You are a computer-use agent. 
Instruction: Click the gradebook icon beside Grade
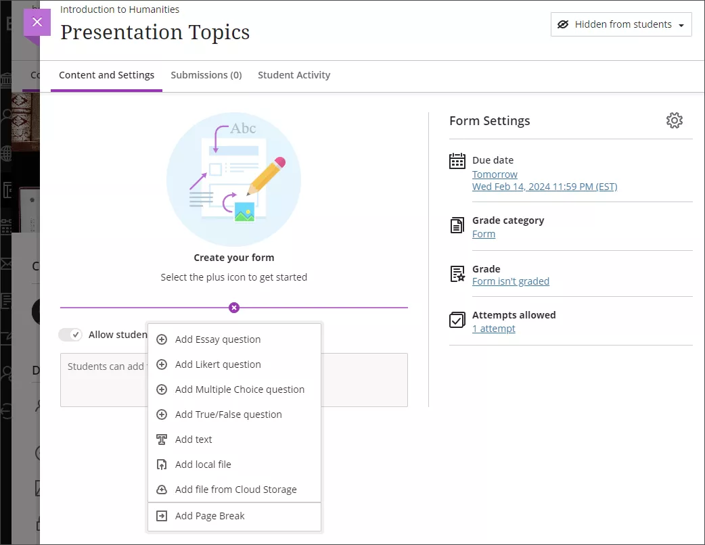coord(457,275)
